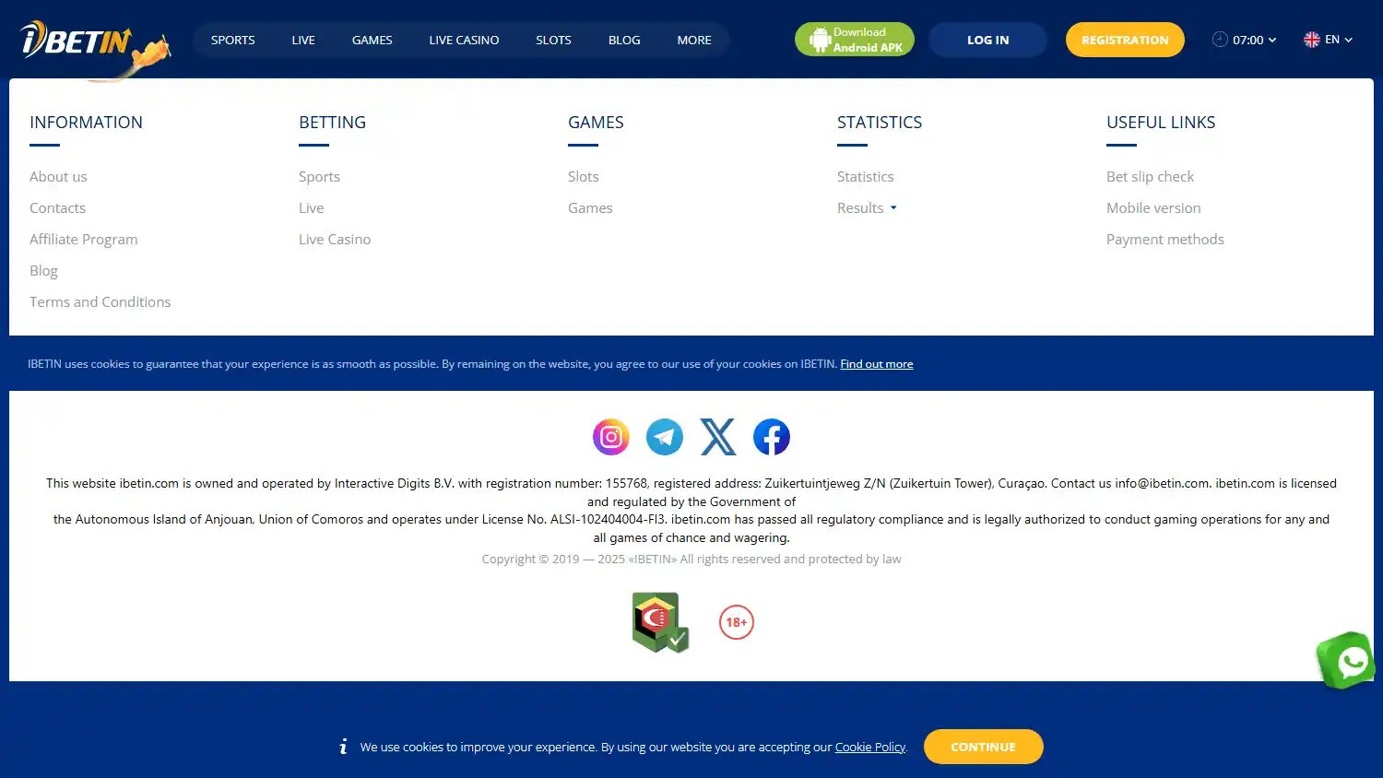This screenshot has height=778, width=1383.
Task: Click the USEFUL LINKS section heading
Action: click(x=1161, y=123)
